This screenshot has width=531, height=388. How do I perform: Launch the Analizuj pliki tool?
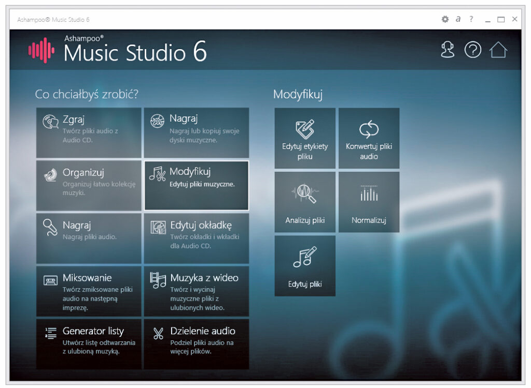(x=304, y=202)
